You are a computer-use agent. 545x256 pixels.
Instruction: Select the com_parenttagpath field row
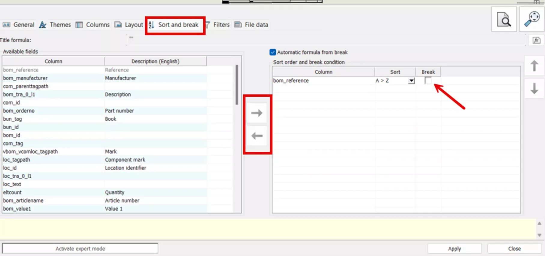pyautogui.click(x=104, y=86)
